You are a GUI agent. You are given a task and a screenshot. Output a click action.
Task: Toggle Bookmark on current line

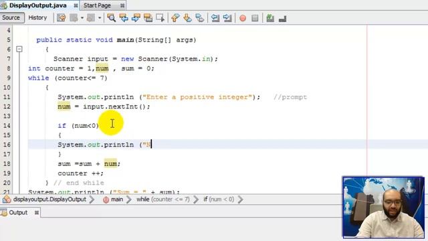199,18
